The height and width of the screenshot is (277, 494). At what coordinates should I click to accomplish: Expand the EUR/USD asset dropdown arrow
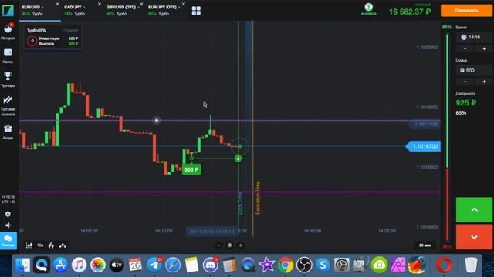[x=43, y=7]
